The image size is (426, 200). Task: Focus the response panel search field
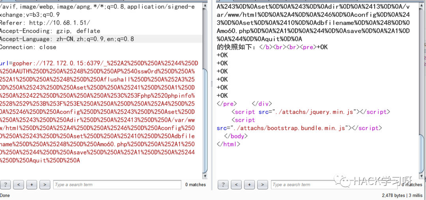pos(335,185)
